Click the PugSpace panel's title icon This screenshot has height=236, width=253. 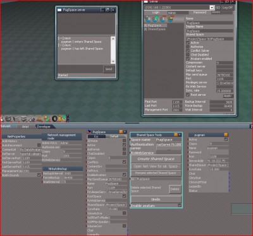coord(89,132)
